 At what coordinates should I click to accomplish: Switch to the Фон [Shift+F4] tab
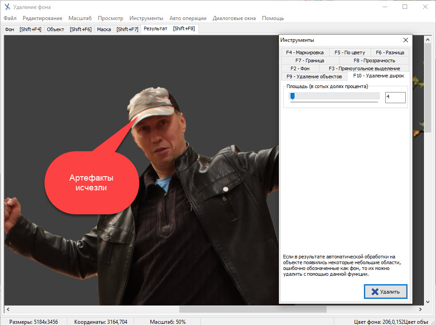pos(23,29)
